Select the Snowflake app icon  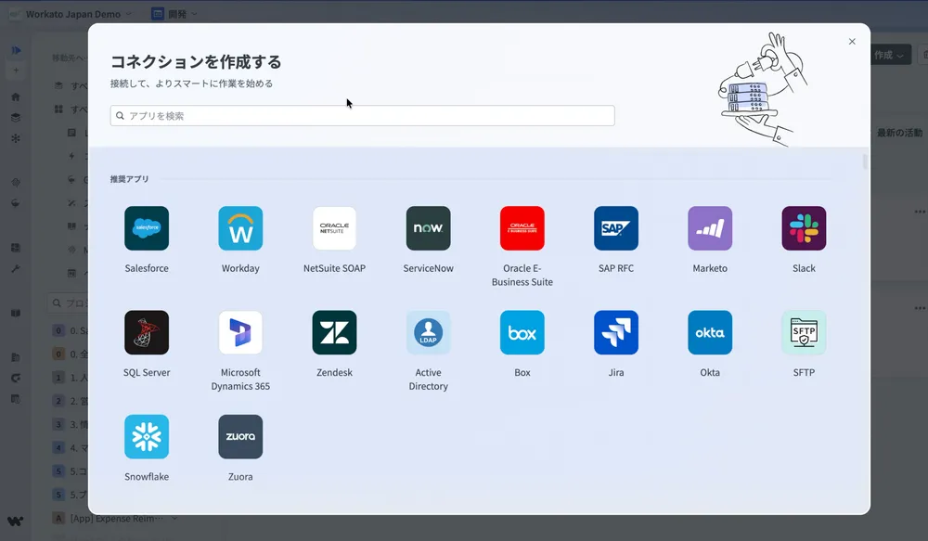click(x=147, y=437)
